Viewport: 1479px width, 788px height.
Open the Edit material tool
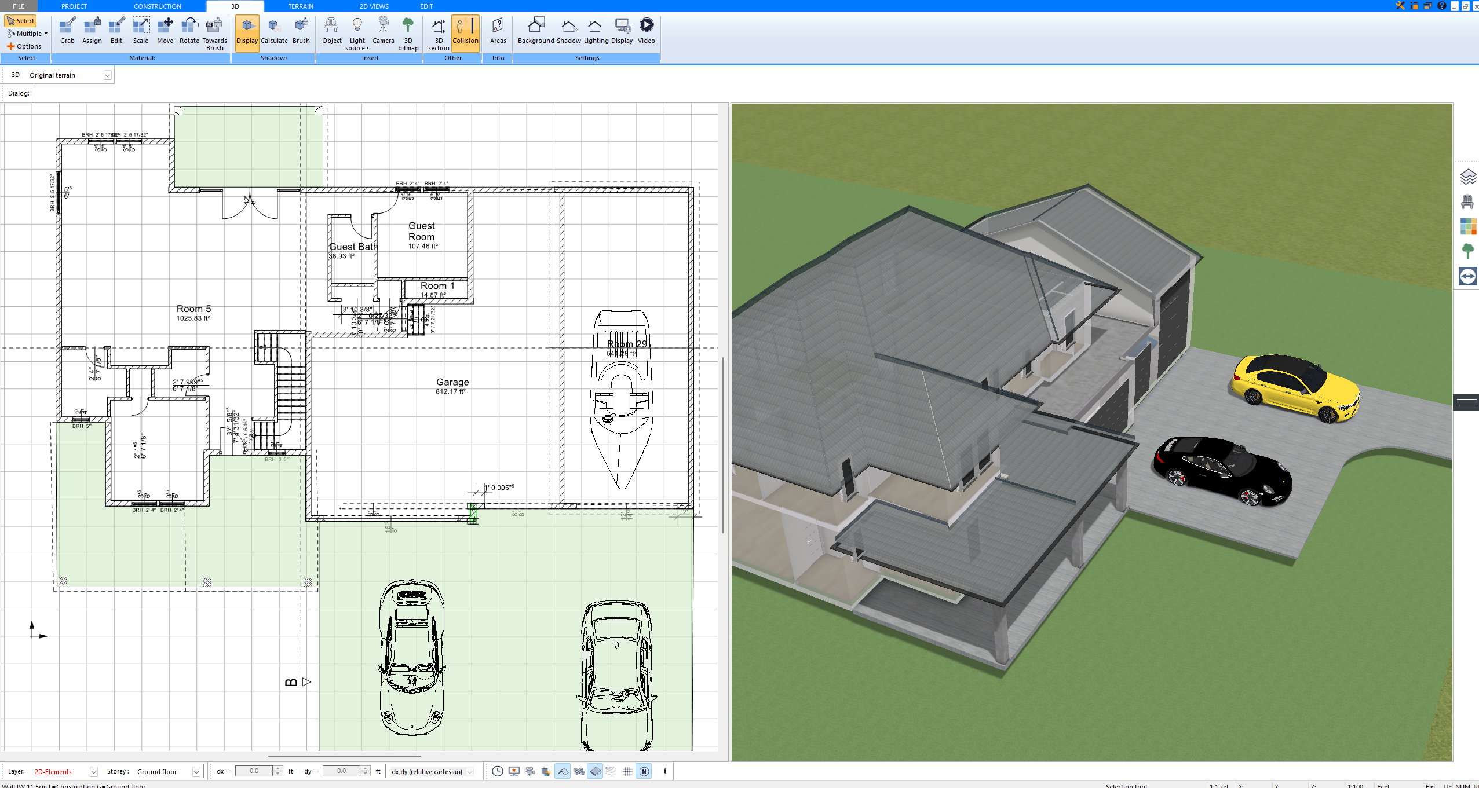click(x=116, y=31)
